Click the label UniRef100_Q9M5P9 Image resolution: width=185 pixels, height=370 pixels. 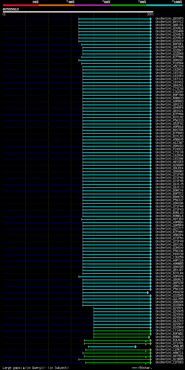coord(169,225)
